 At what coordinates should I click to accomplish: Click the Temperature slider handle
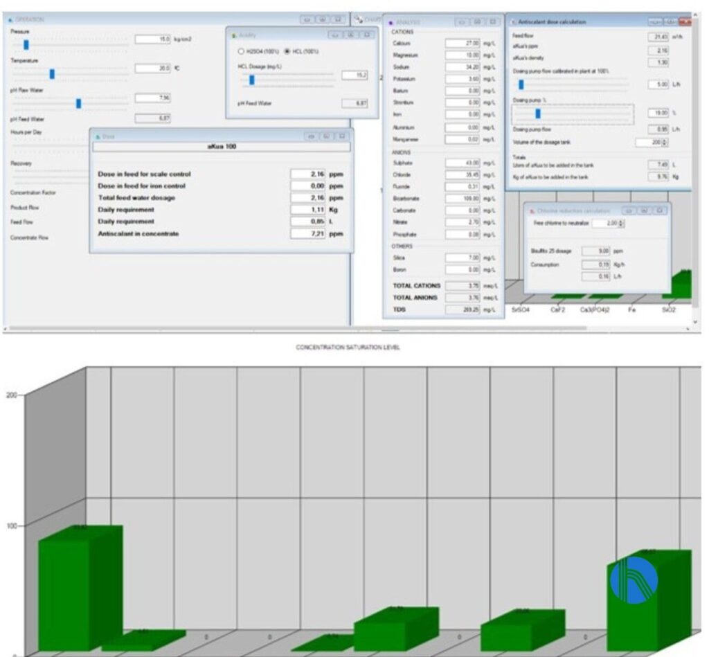point(52,74)
